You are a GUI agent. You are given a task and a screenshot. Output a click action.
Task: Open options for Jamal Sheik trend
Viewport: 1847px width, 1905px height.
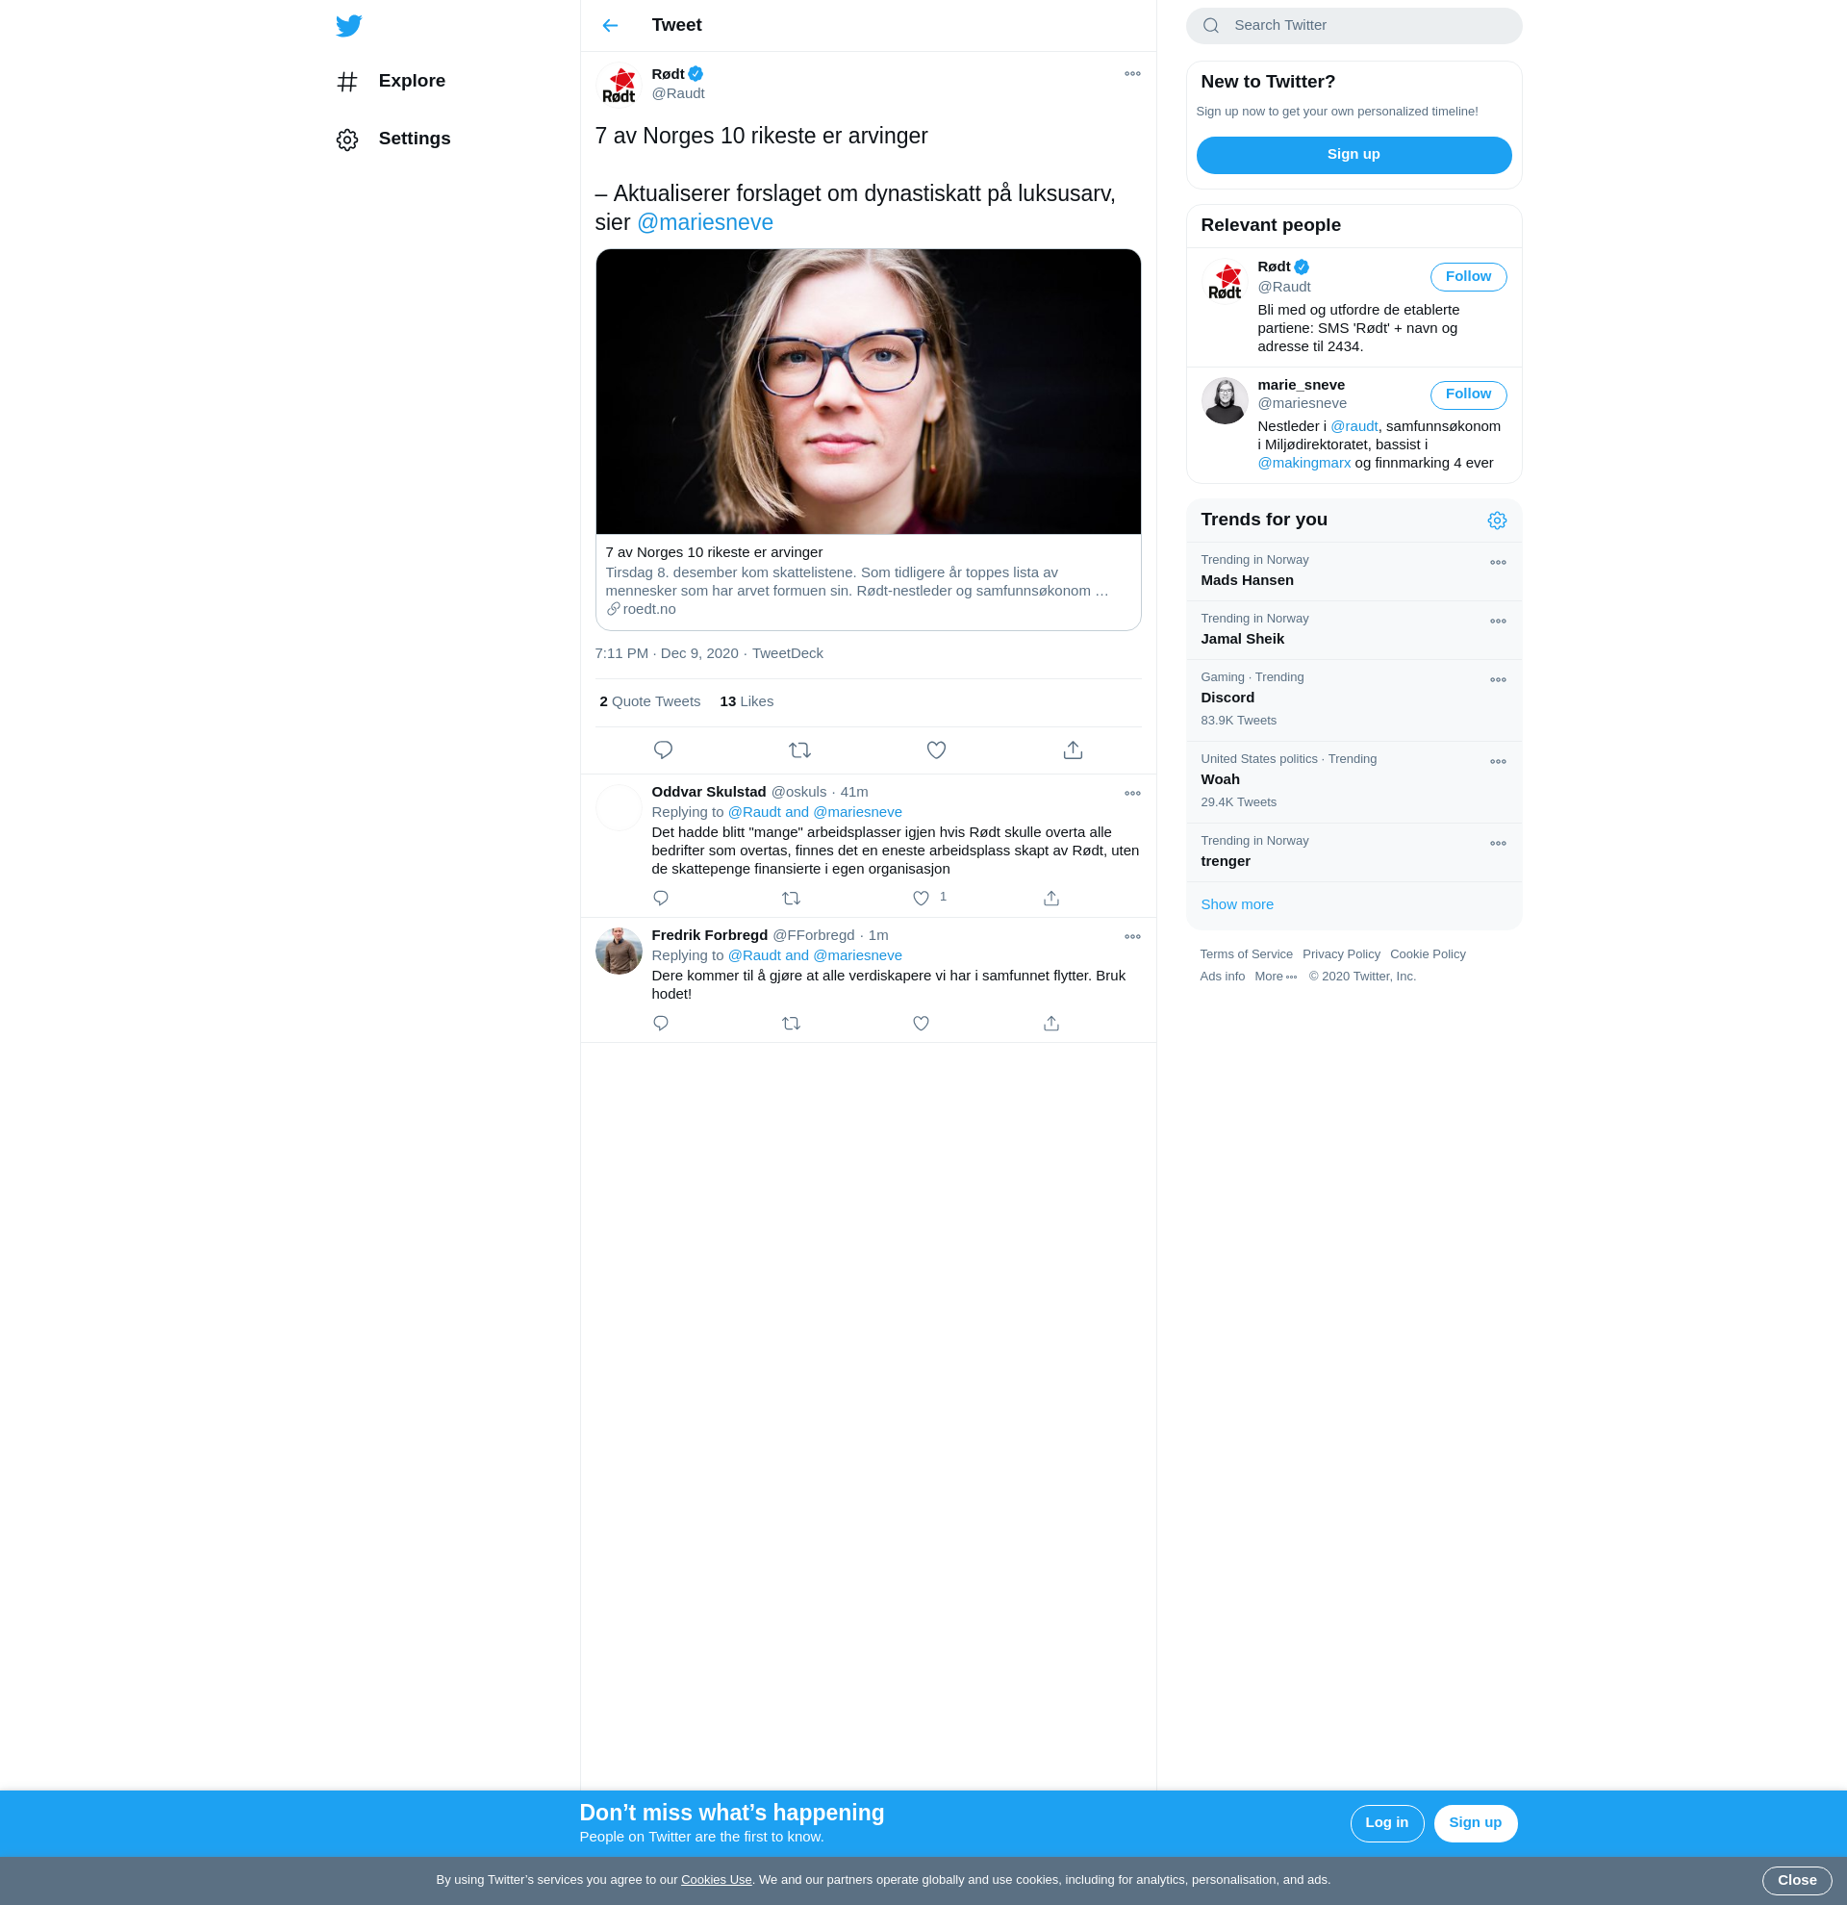point(1497,622)
